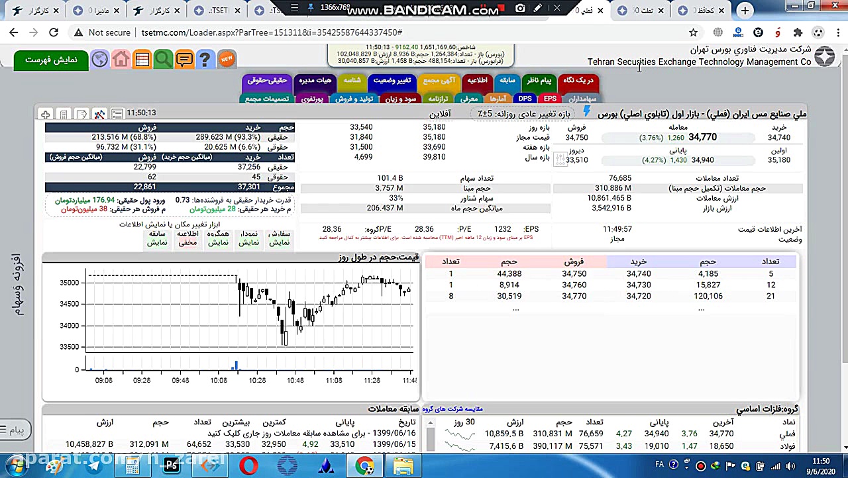The height and width of the screenshot is (478, 848).
Task: Open File Explorer from the taskbar
Action: [x=403, y=465]
